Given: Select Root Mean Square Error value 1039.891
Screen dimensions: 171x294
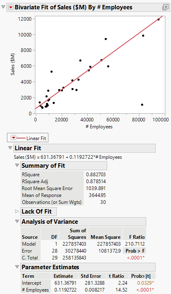Looking at the screenshot, I should coord(95,188).
